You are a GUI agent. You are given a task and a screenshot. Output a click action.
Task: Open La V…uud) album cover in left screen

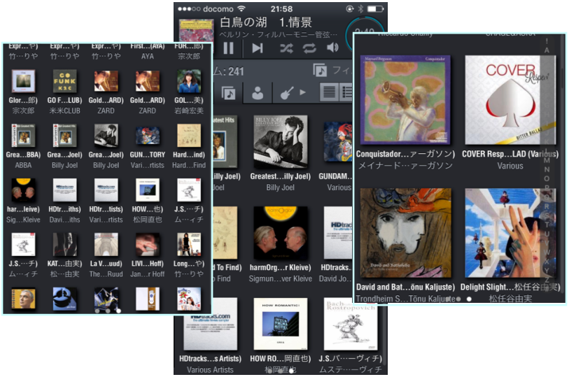pyautogui.click(x=106, y=244)
